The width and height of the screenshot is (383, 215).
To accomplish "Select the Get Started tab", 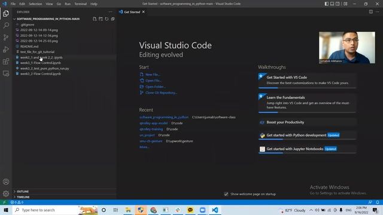I will coord(132,12).
